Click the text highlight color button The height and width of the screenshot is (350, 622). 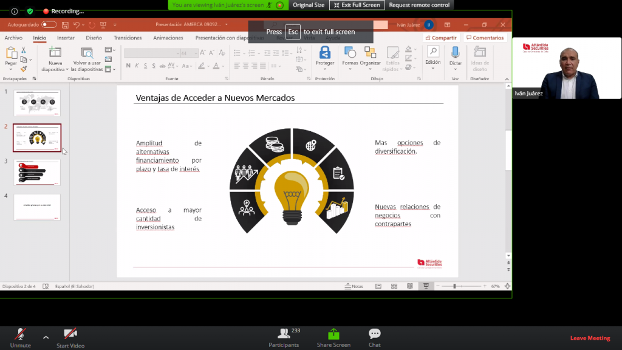(202, 66)
